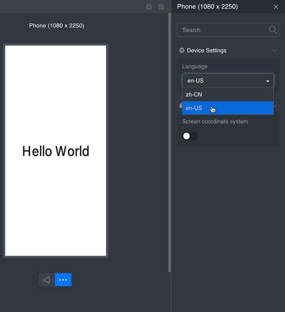Click the Hello World text in preview
The width and height of the screenshot is (285, 312).
(x=55, y=151)
